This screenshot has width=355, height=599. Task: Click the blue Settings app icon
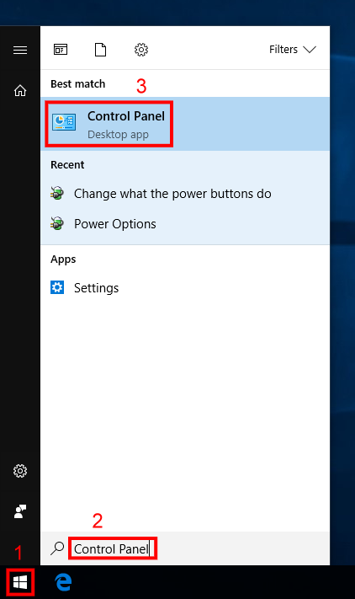(57, 287)
